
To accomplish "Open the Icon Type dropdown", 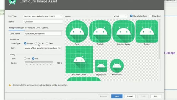I will coord(43,16).
